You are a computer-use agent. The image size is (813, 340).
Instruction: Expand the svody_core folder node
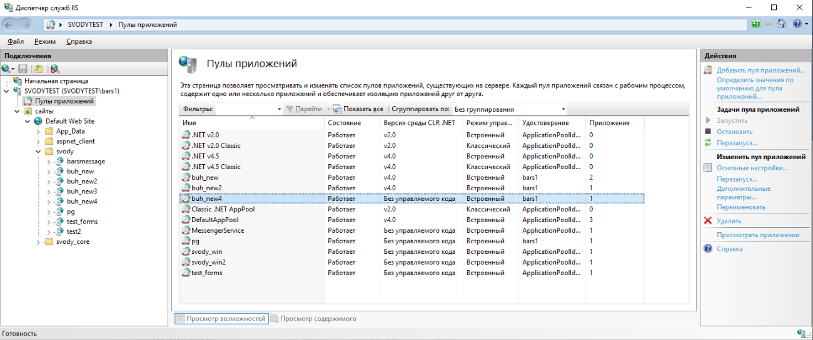click(39, 242)
